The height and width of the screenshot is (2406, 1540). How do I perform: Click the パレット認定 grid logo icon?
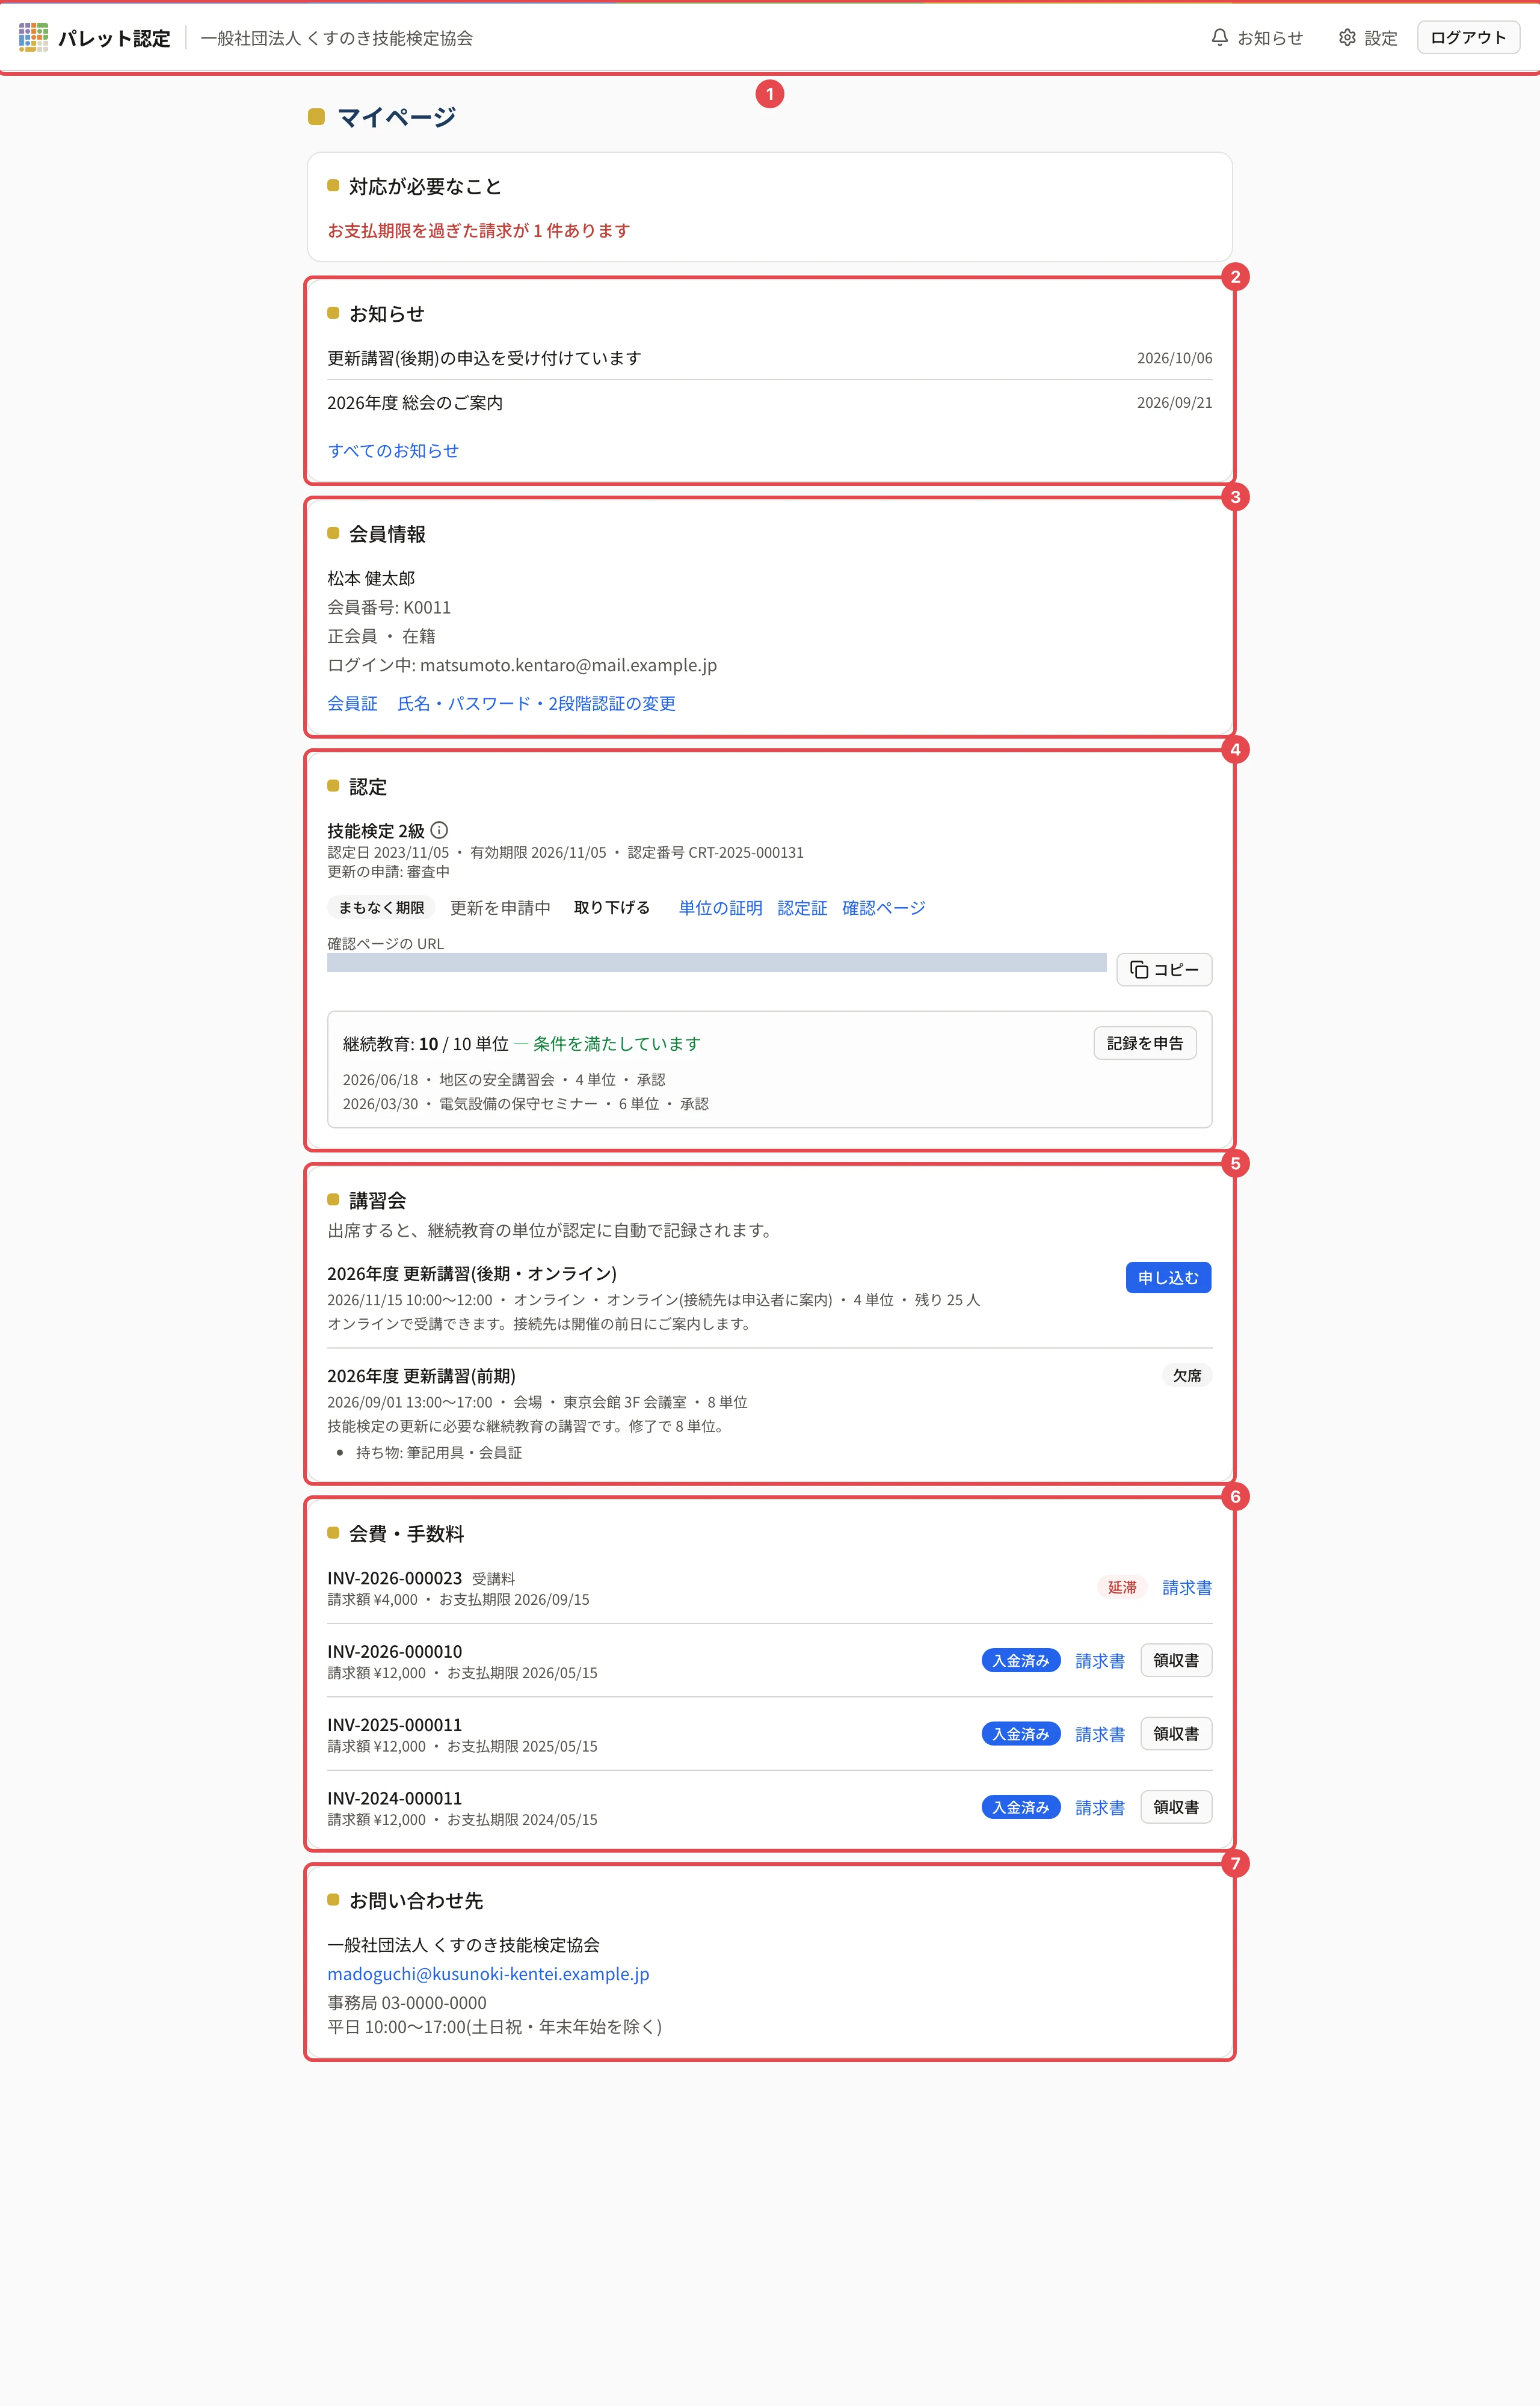click(33, 38)
